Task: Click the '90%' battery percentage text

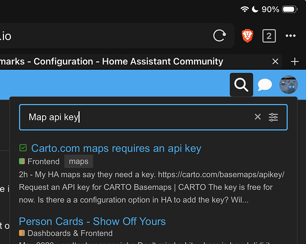Action: [270, 9]
